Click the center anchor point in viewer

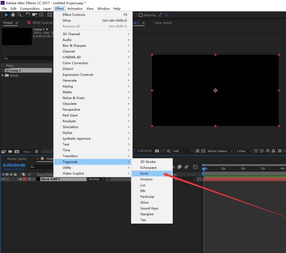tap(215, 90)
